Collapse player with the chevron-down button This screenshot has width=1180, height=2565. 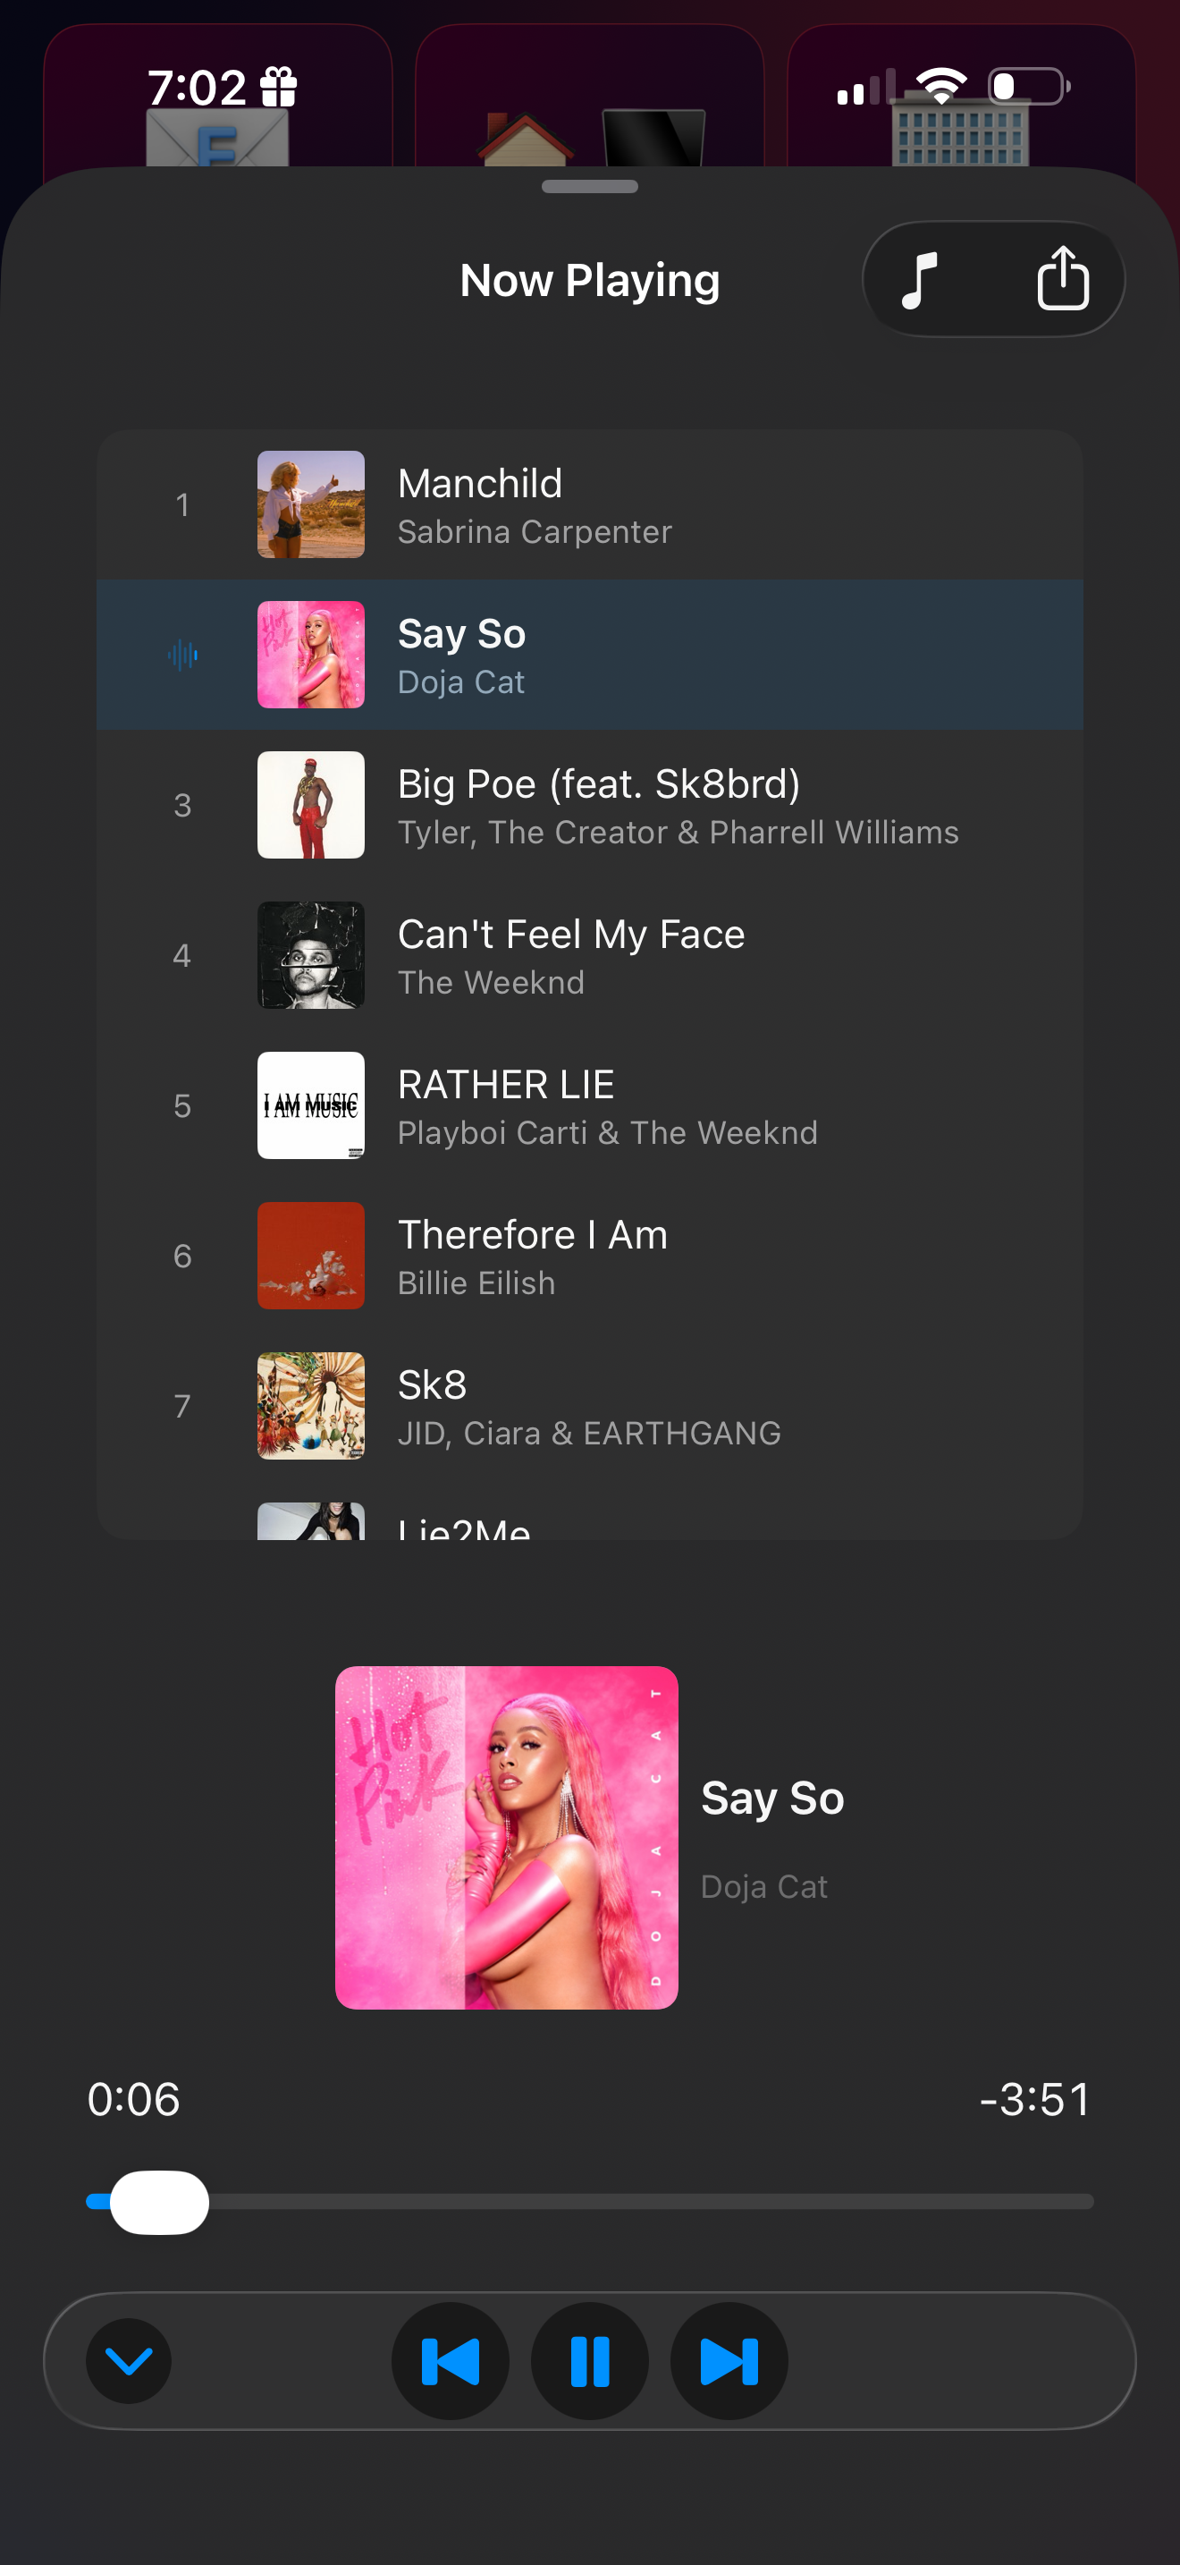(129, 2361)
